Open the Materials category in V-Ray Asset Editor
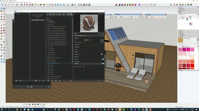This screenshot has height=111, width=199. tap(48, 14)
